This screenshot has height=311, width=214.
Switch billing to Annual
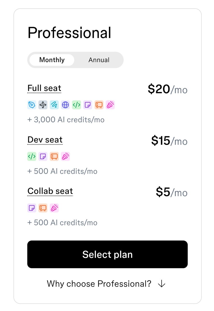99,60
